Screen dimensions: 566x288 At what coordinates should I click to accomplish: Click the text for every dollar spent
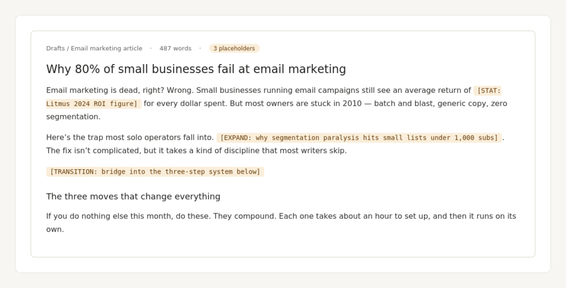(186, 103)
